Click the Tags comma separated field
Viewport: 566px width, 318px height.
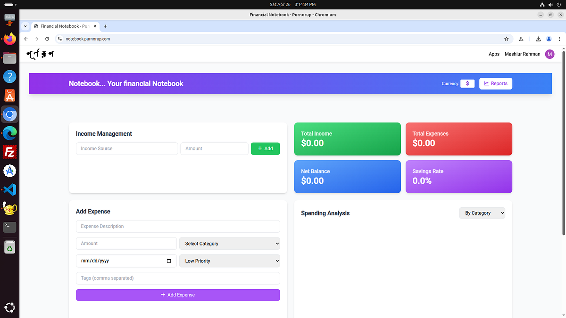point(178,278)
